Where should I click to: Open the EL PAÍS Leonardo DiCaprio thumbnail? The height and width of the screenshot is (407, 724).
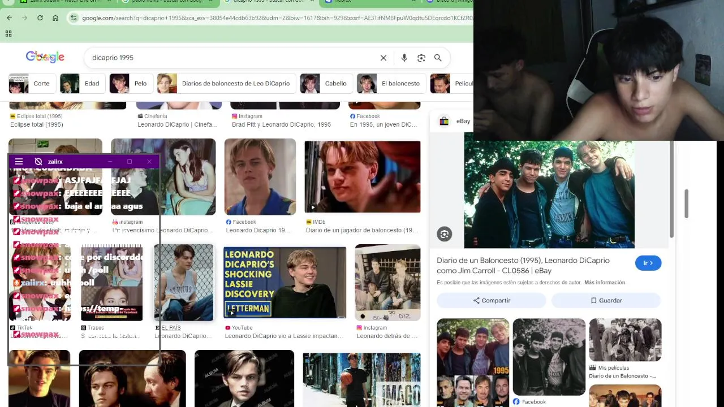point(184,283)
